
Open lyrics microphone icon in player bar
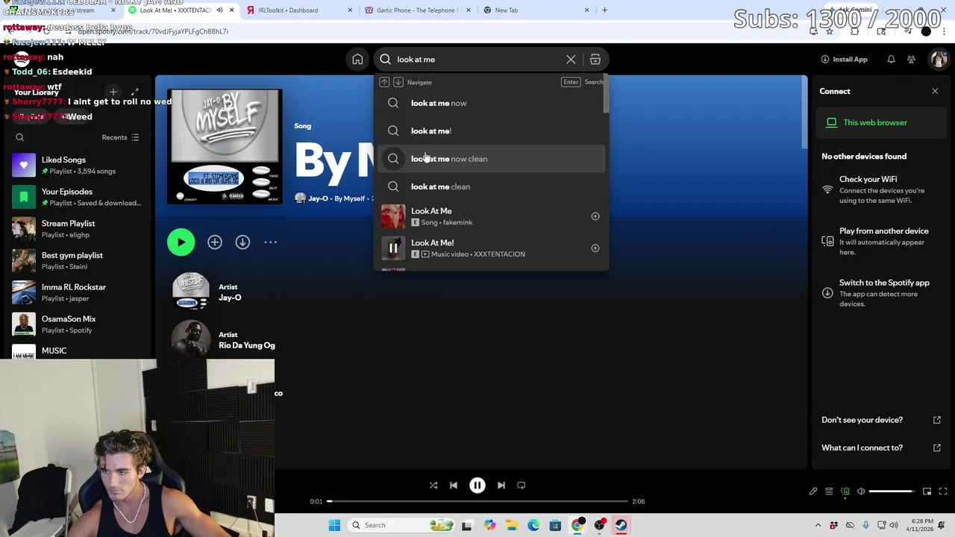click(x=813, y=492)
